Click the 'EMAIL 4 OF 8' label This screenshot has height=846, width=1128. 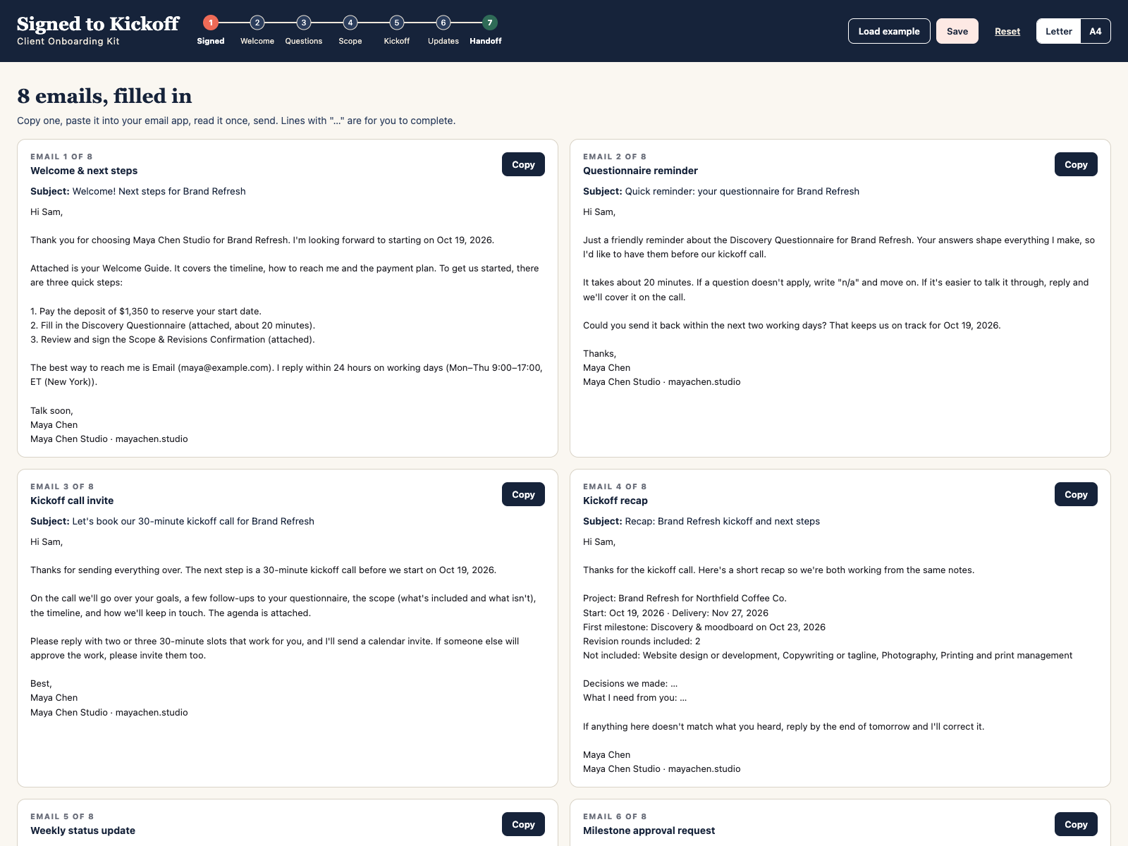coord(615,486)
